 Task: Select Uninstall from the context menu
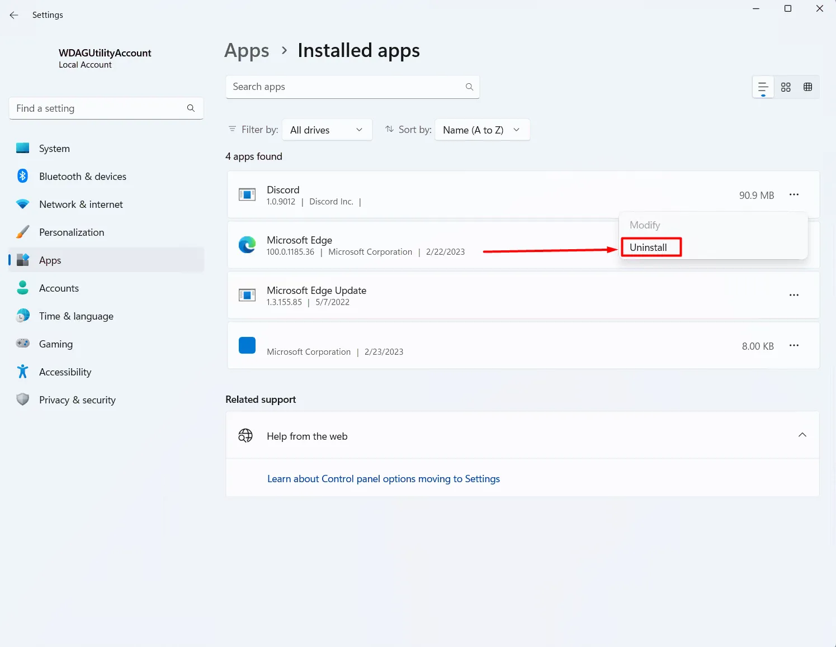point(649,248)
